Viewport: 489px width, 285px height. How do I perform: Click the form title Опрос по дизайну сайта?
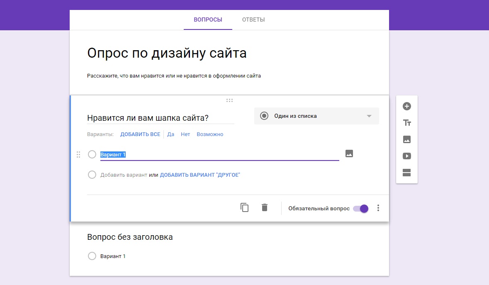(x=167, y=53)
